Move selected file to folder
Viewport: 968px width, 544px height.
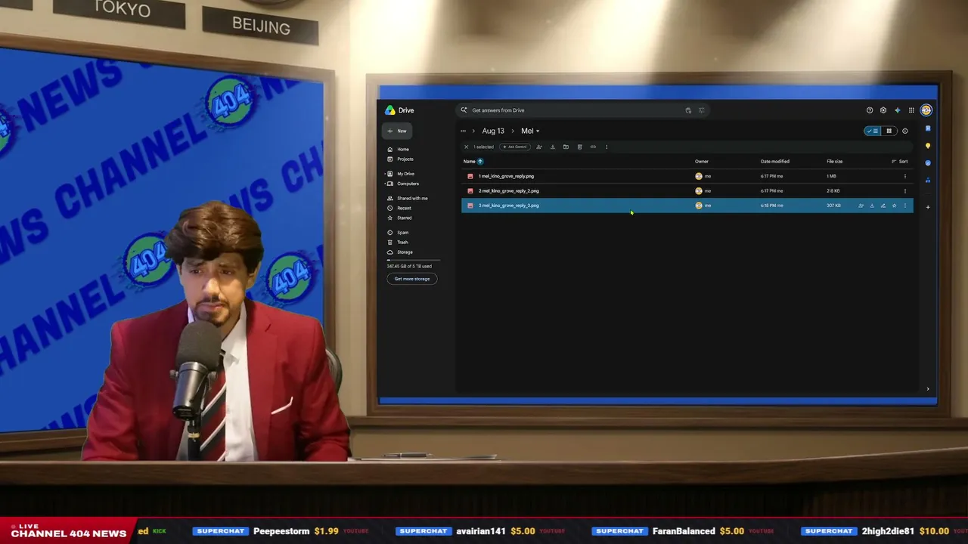(x=566, y=147)
